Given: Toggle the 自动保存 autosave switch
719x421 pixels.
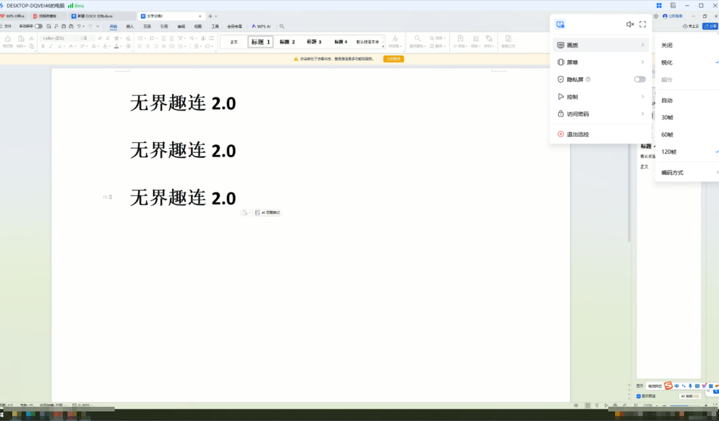Looking at the screenshot, I should pyautogui.click(x=38, y=26).
